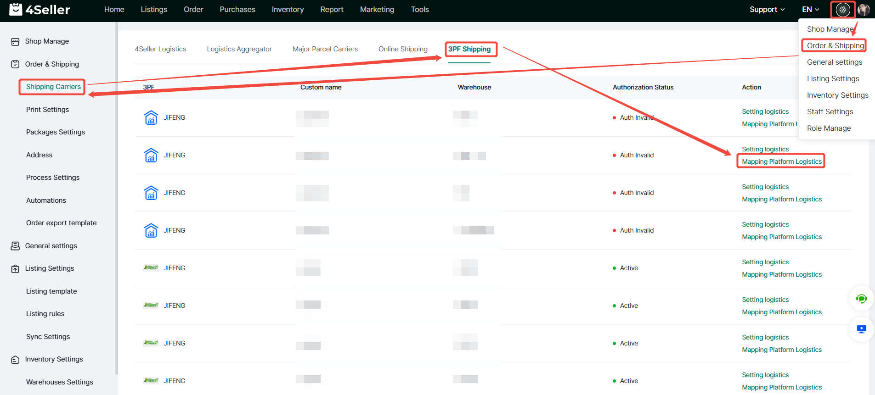This screenshot has height=395, width=875.
Task: Click Mapping Platform Logistics in second Active row
Action: [782, 312]
